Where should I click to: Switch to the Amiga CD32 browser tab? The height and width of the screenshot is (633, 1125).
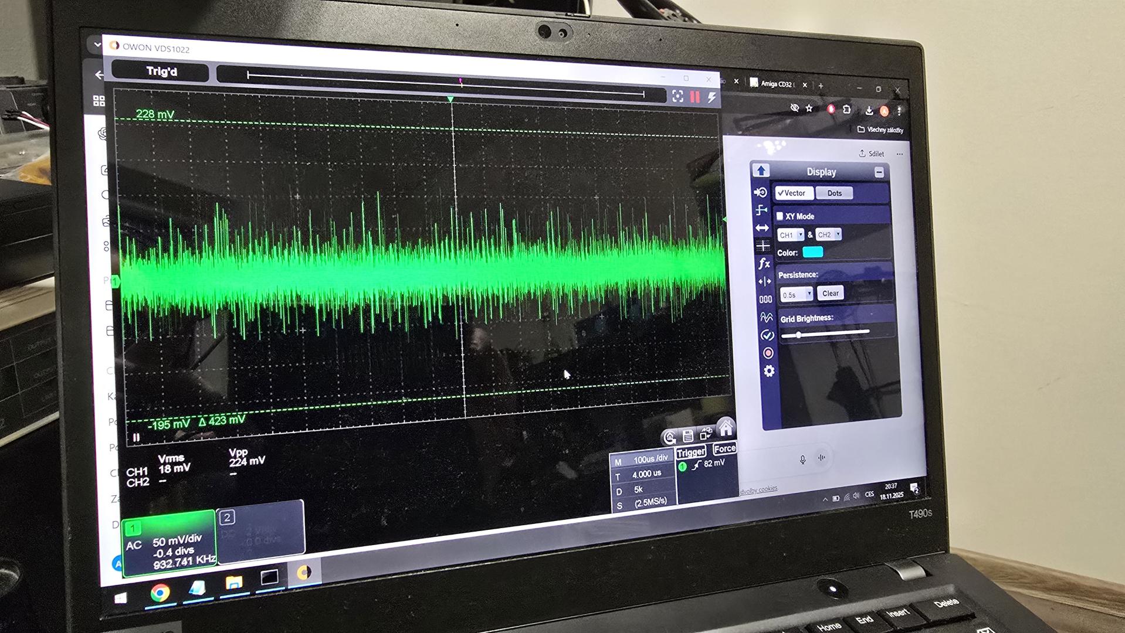pos(776,84)
